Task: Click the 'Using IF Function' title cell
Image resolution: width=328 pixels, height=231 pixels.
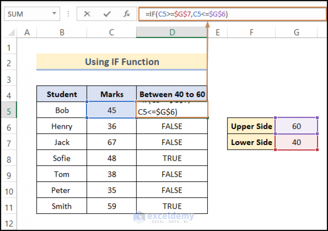Action: pyautogui.click(x=122, y=62)
